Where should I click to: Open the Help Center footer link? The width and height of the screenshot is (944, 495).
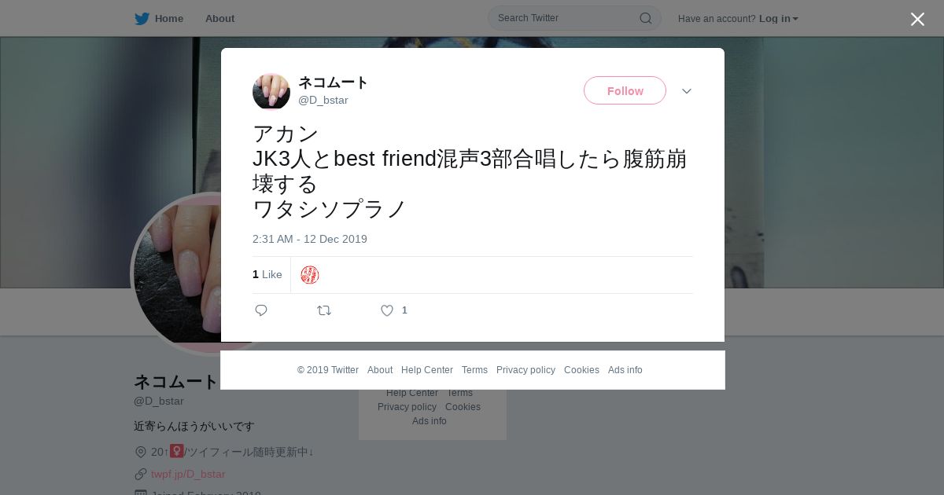click(x=427, y=370)
